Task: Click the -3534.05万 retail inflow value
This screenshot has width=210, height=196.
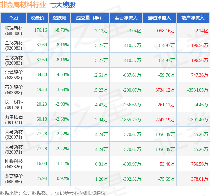Action: 198,90
